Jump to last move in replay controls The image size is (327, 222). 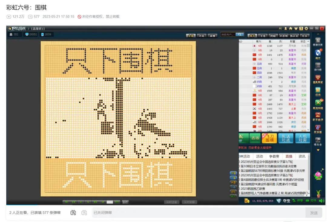(x=103, y=202)
